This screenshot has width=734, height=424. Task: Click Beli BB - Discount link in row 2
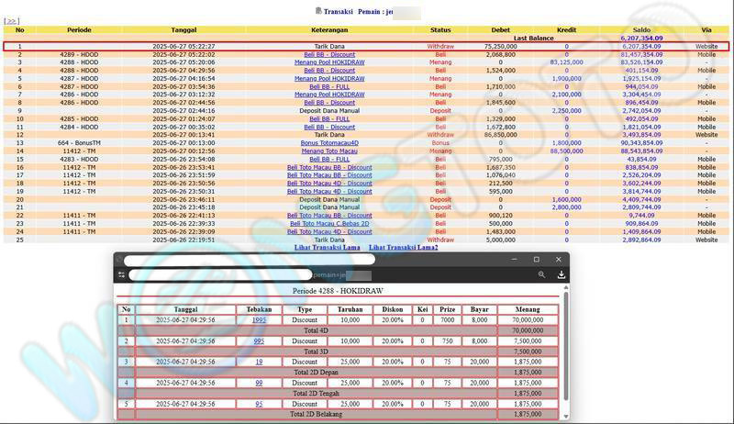coord(329,54)
